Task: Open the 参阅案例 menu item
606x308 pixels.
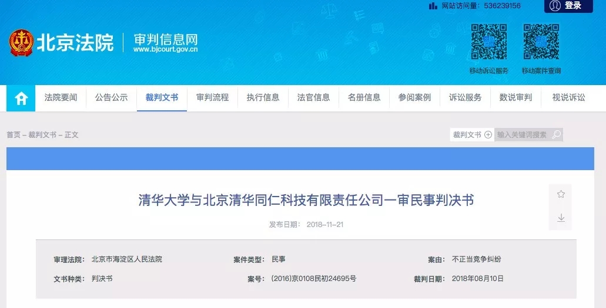Action: (414, 97)
